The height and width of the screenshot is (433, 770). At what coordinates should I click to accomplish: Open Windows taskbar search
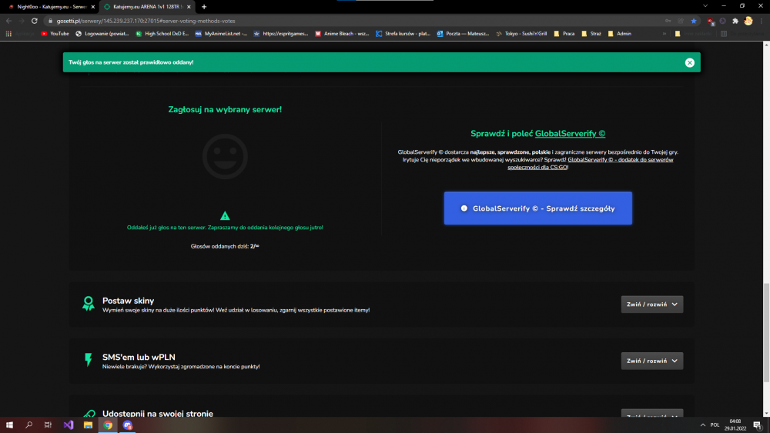(29, 425)
